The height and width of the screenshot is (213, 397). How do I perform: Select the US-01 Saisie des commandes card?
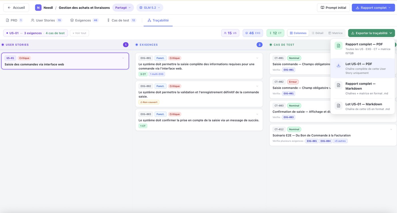click(65, 61)
